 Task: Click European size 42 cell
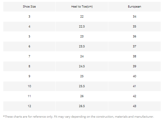click(135, 96)
